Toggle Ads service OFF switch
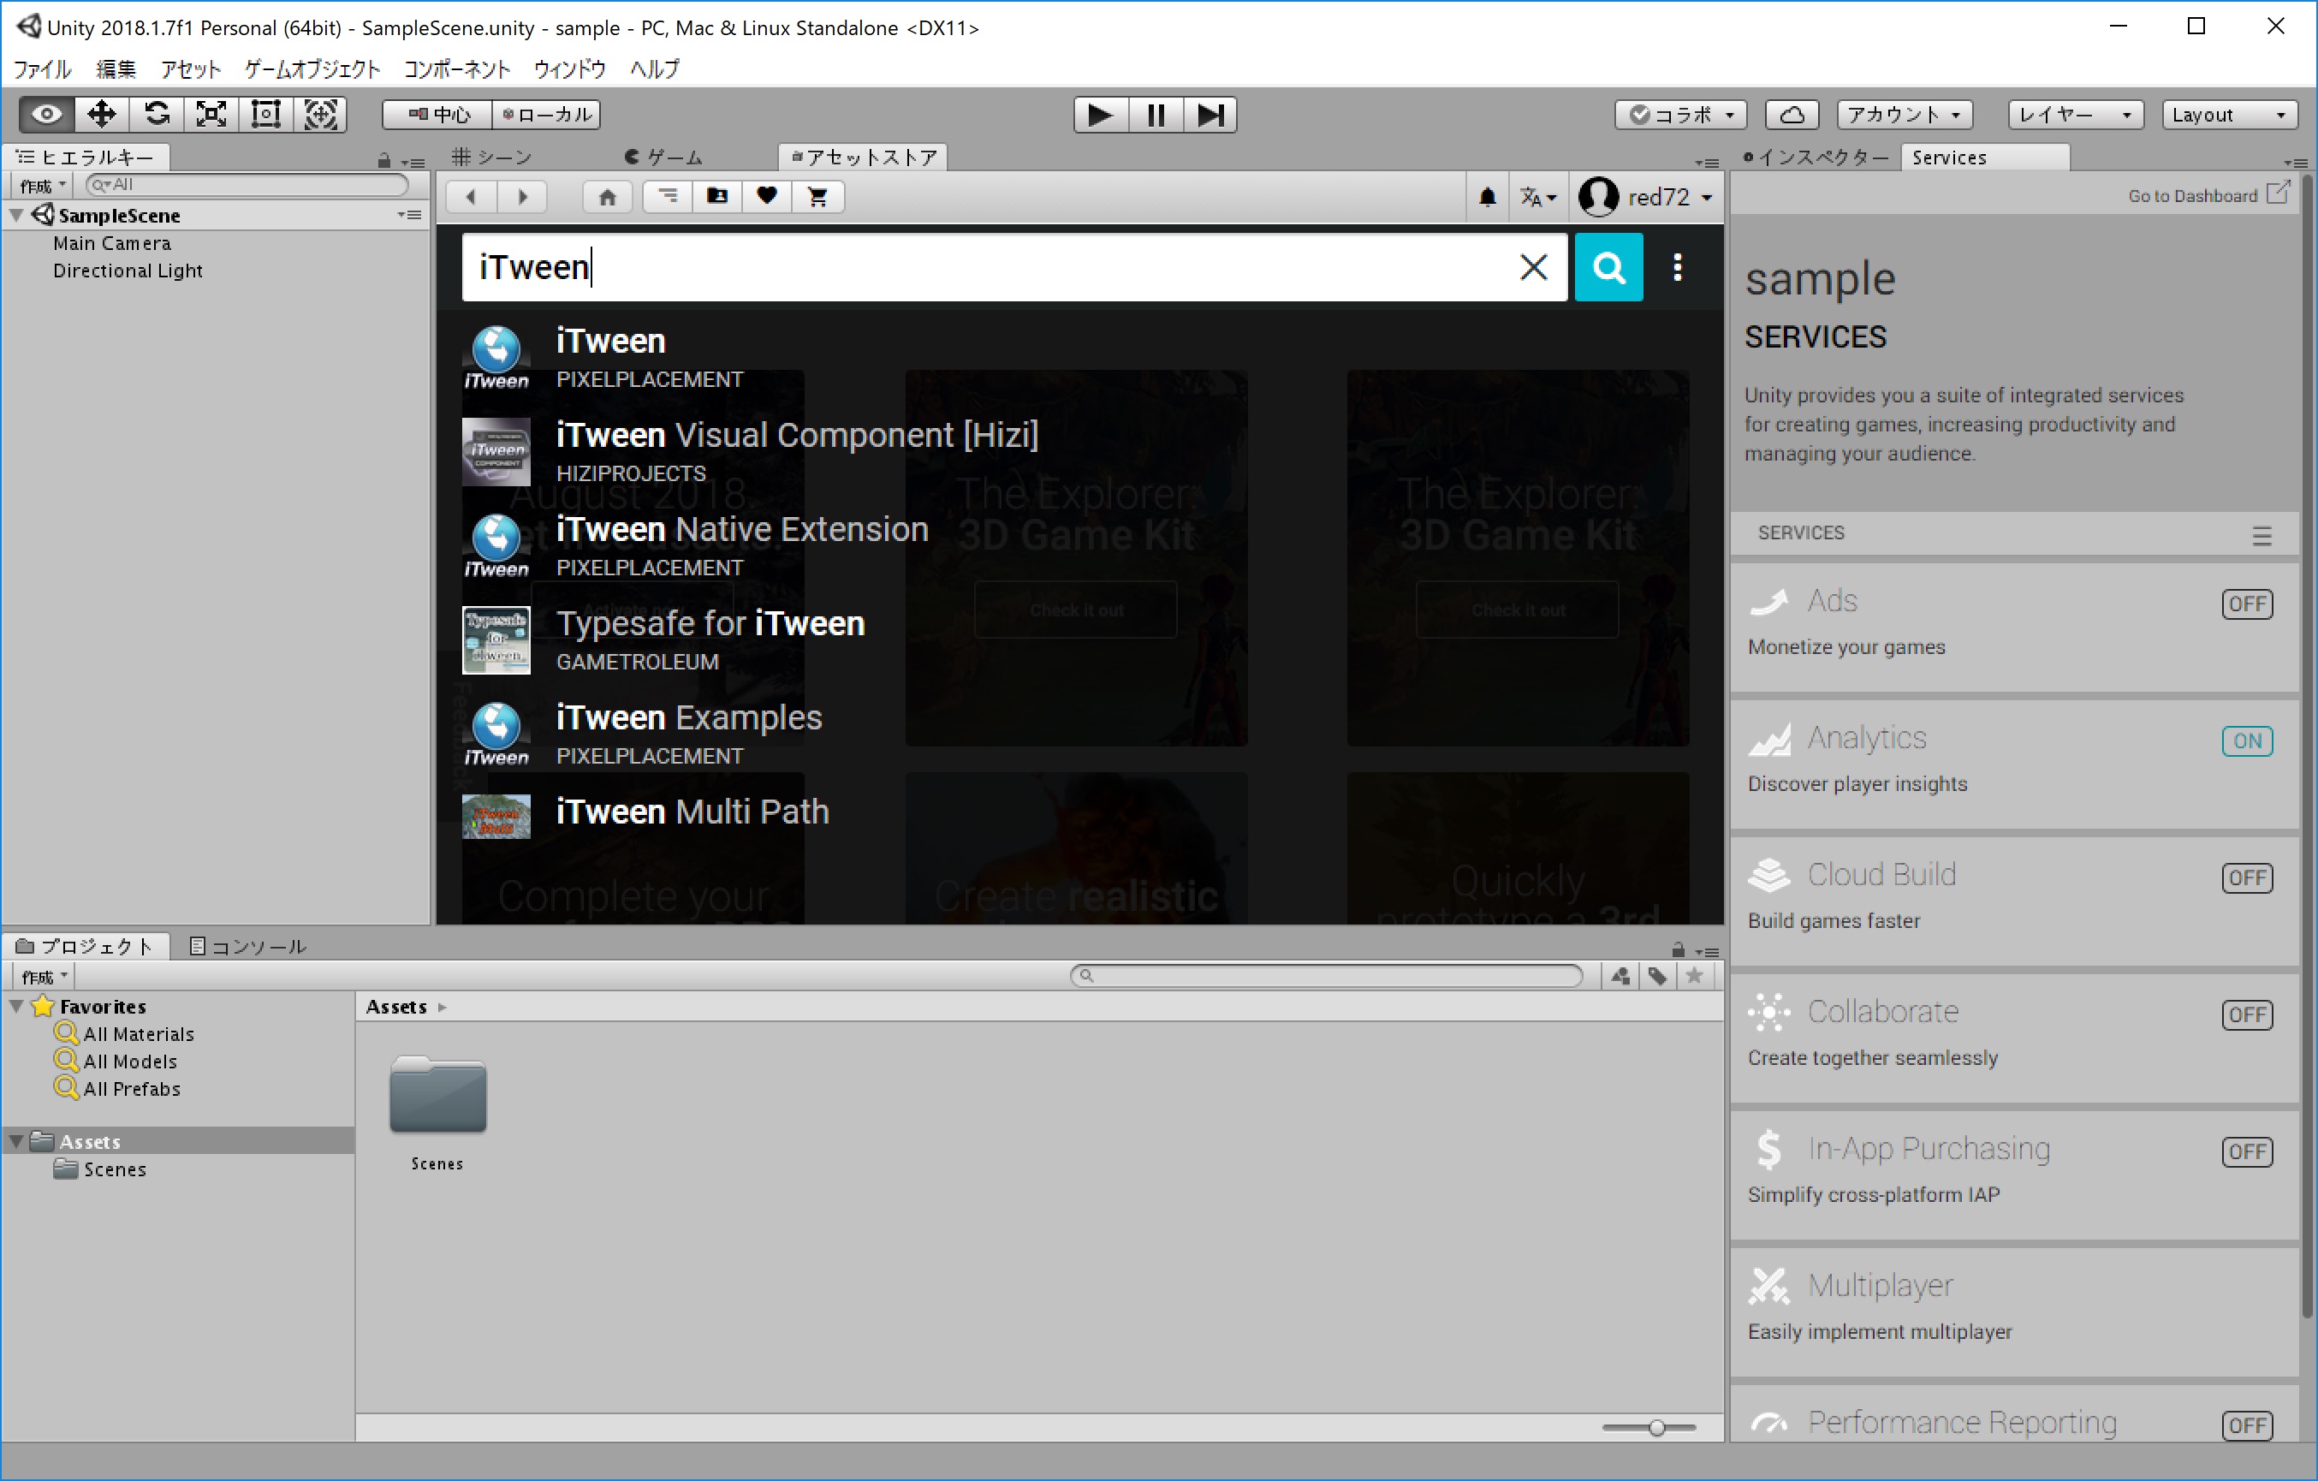 tap(2246, 604)
